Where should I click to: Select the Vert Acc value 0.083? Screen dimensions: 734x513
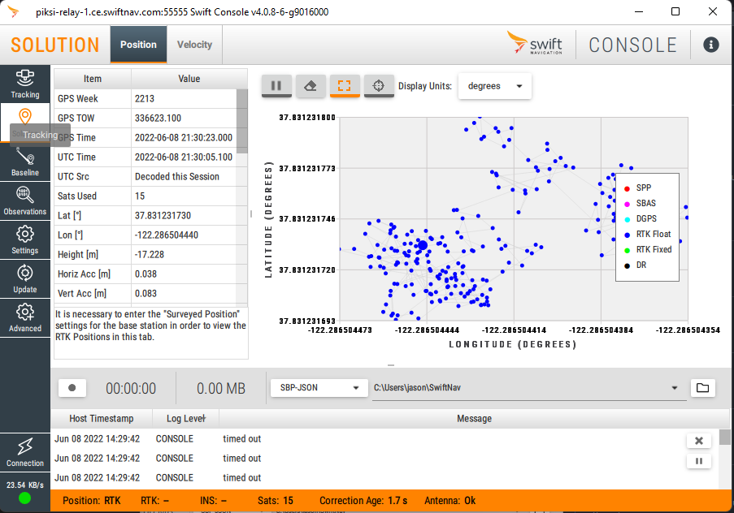[x=184, y=294]
